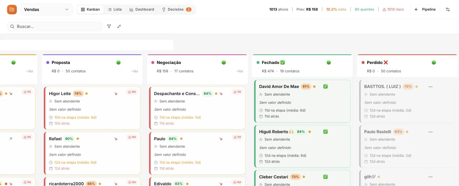459x186 pixels.
Task: Click the down-trend arrow on Paulo card
Action: click(221, 139)
